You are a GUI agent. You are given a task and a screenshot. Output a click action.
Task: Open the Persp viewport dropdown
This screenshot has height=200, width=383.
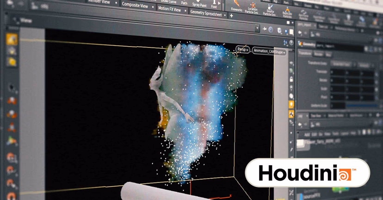pos(243,49)
